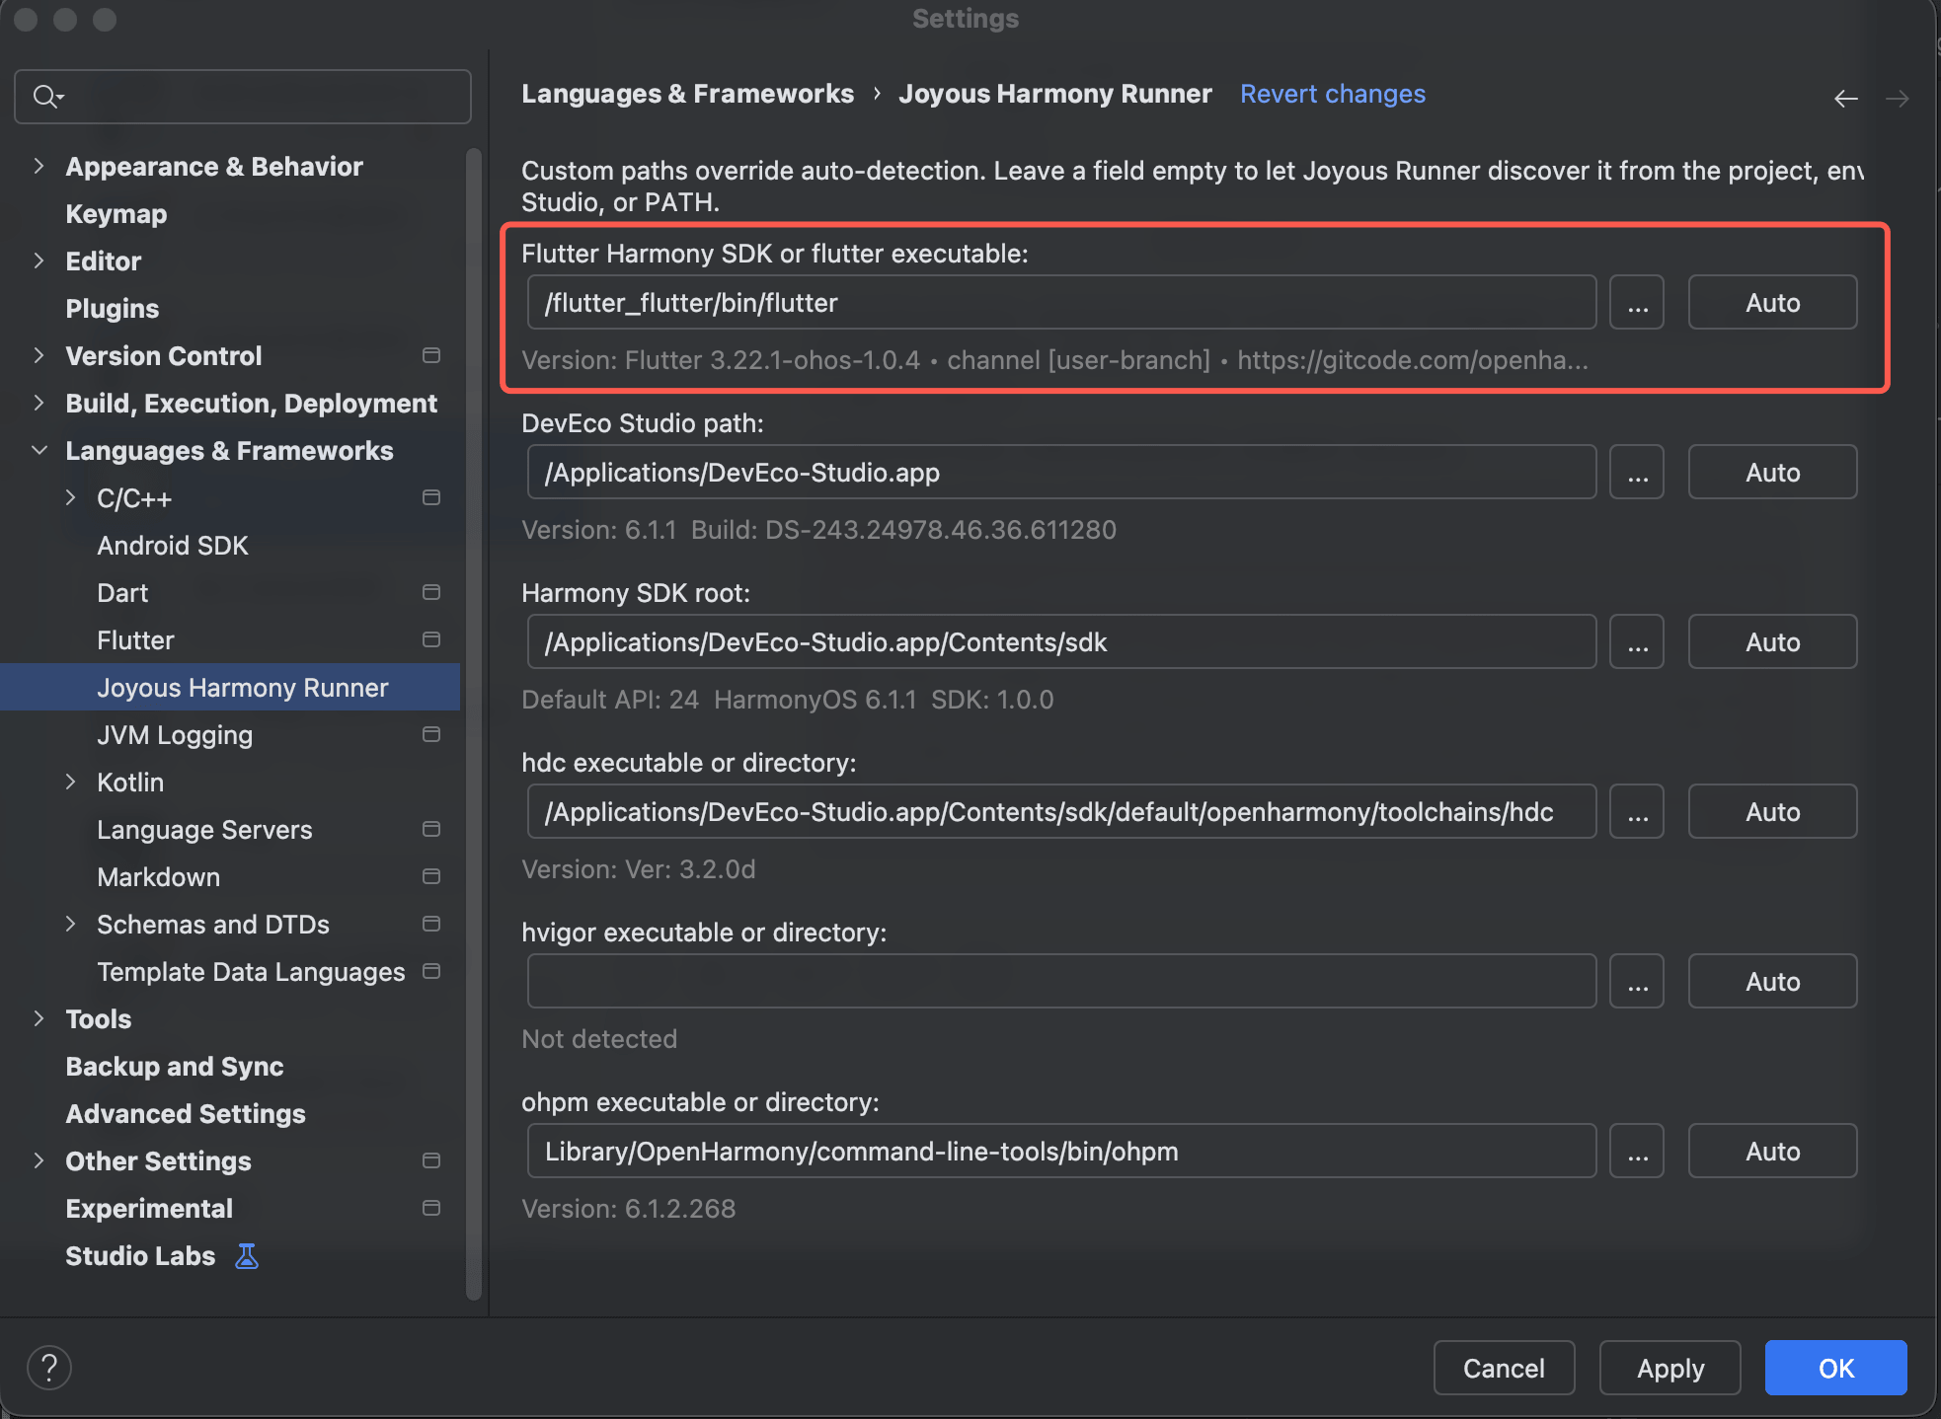The image size is (1941, 1419).
Task: Click the Harmony SDK root field
Action: tap(1062, 642)
